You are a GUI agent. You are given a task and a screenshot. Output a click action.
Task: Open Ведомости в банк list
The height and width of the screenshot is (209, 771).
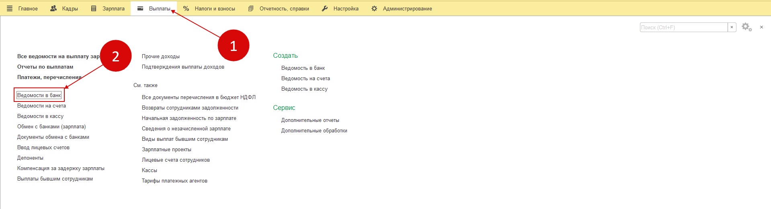click(39, 95)
